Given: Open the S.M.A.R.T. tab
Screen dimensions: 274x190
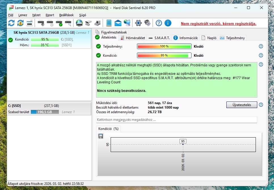Looking at the screenshot, I should point(159,38).
